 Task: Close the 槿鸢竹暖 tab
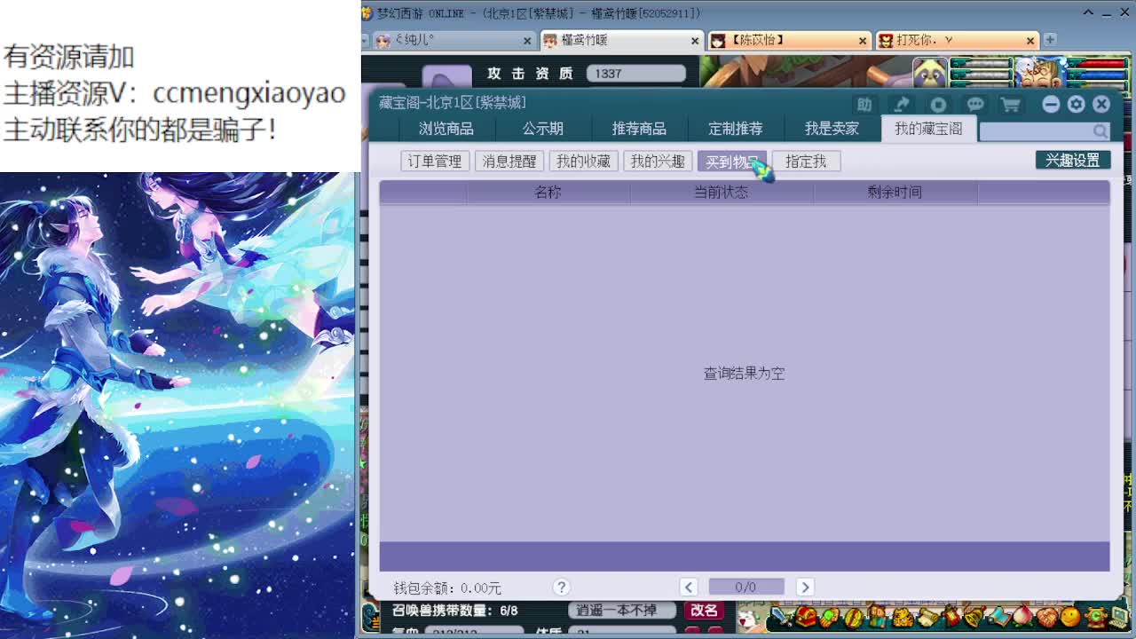point(695,41)
